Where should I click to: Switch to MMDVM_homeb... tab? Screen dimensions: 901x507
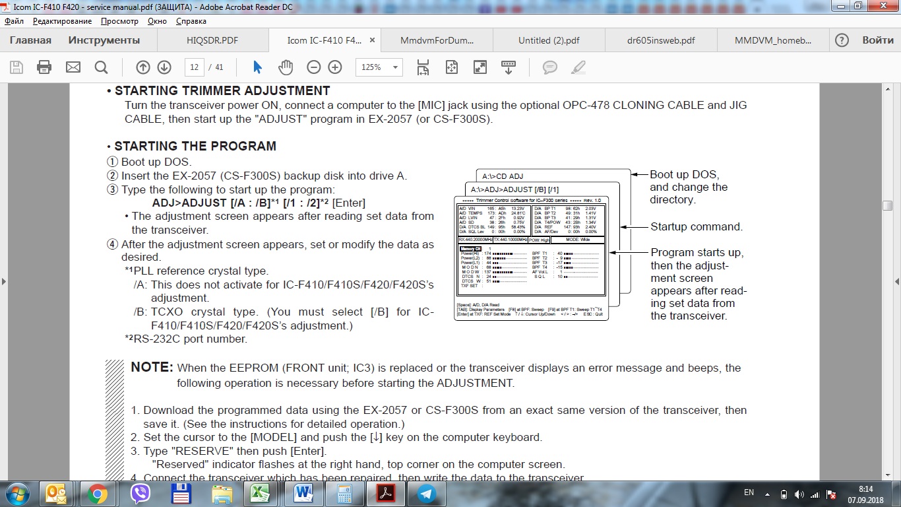pos(773,40)
